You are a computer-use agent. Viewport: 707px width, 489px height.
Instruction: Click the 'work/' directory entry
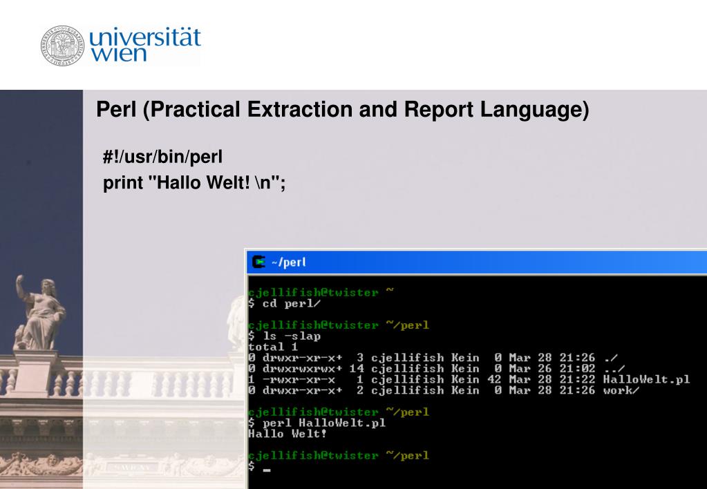621,390
